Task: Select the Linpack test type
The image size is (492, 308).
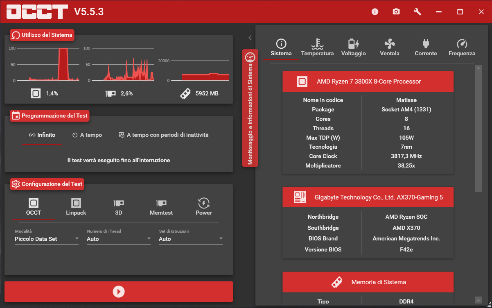Action: click(x=76, y=207)
